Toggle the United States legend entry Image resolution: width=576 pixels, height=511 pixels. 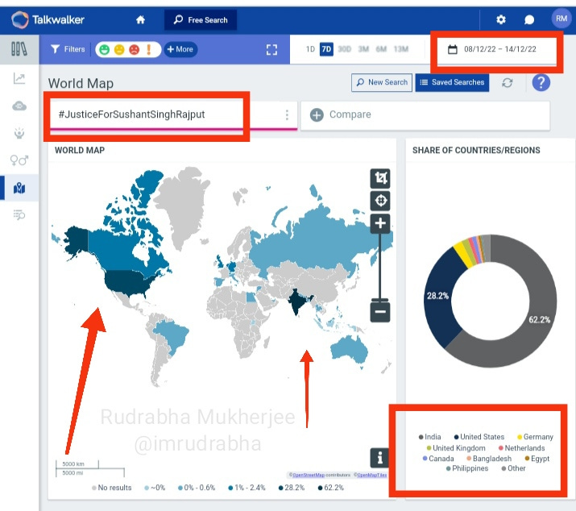479,437
